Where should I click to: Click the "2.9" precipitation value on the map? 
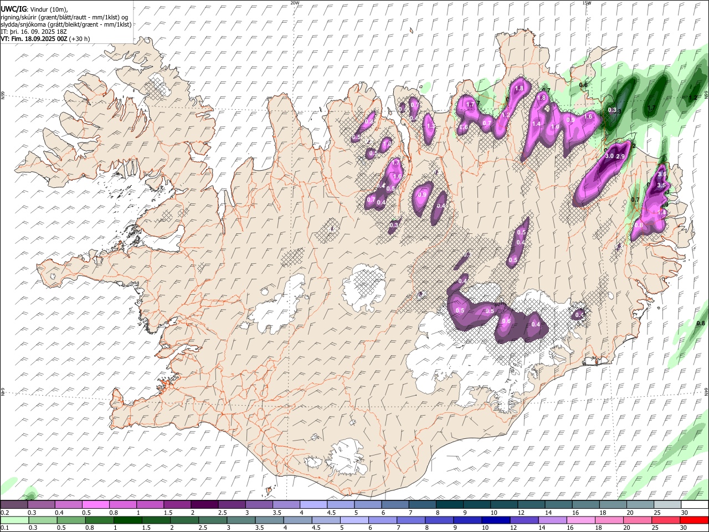[620, 157]
